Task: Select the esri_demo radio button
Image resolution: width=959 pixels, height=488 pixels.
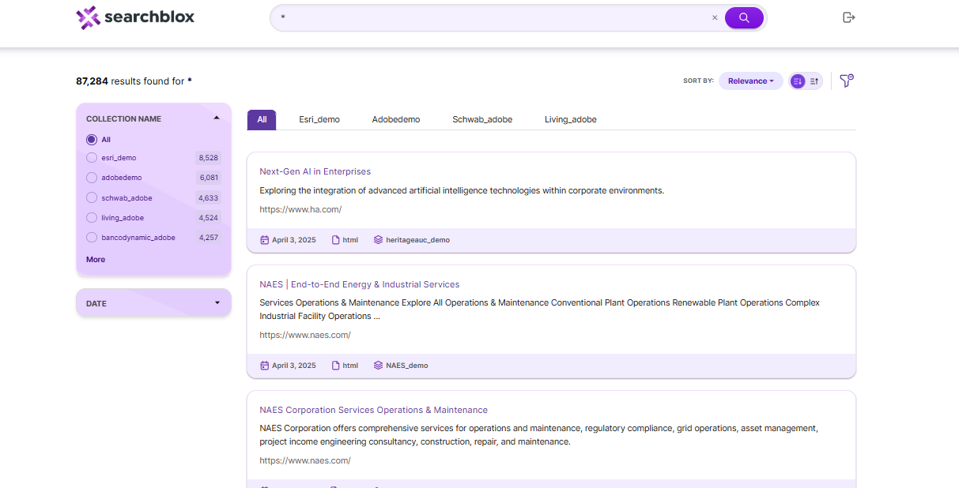Action: pos(92,158)
